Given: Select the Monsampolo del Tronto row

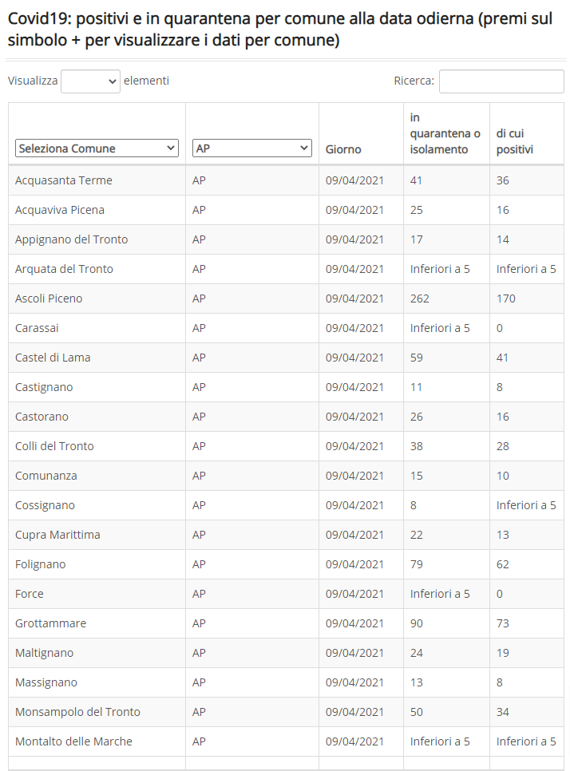Looking at the screenshot, I should coord(287,711).
